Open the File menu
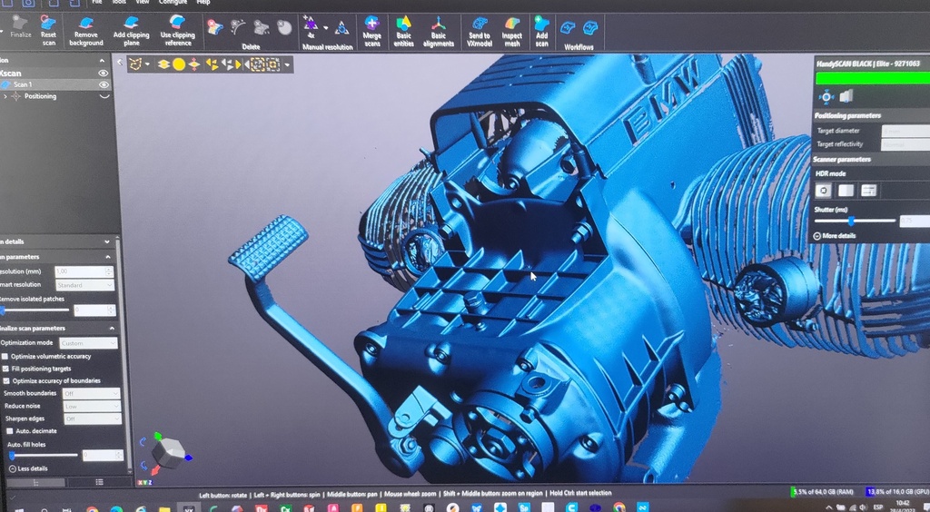The height and width of the screenshot is (512, 930). [96, 3]
